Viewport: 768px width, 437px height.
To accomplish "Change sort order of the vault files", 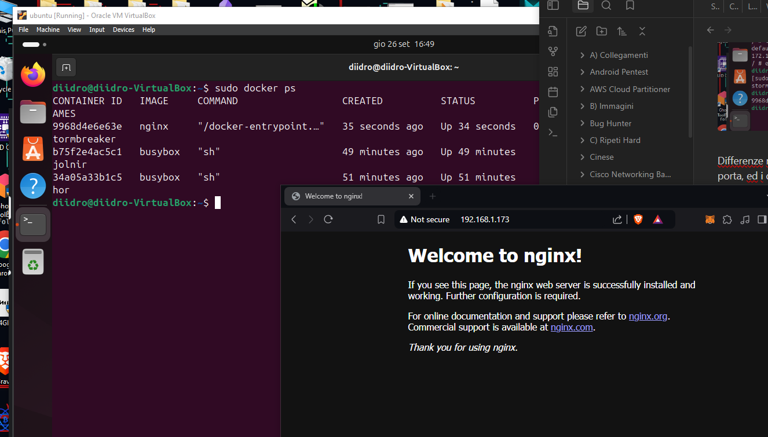I will (622, 31).
